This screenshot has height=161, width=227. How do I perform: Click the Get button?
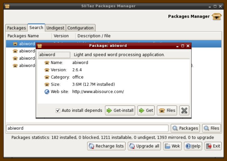[x=146, y=110]
